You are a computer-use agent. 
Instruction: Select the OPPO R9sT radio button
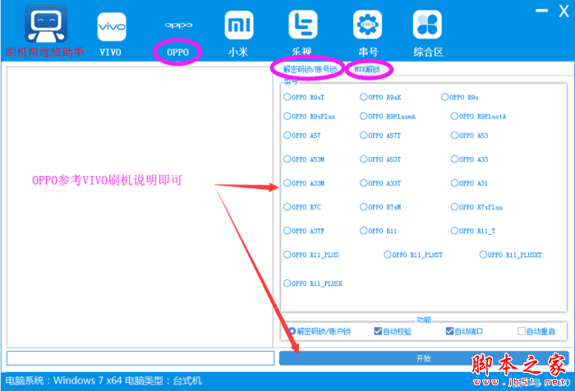[x=287, y=97]
